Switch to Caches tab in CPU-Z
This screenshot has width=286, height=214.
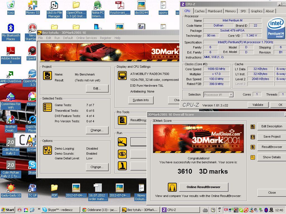tap(199, 11)
